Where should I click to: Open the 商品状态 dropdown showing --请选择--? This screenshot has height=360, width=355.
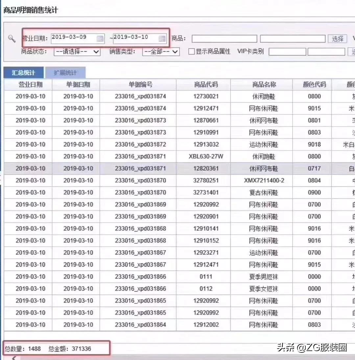(x=76, y=52)
